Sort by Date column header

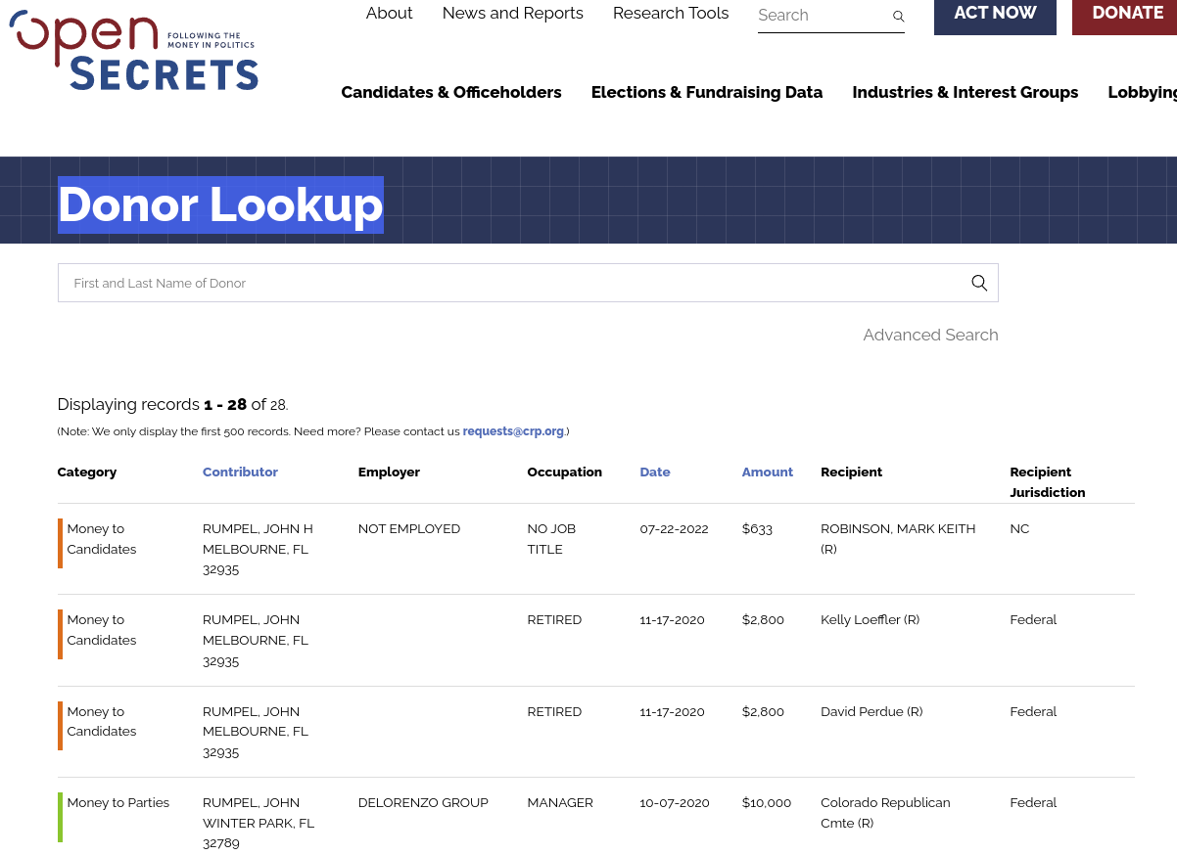click(x=655, y=472)
